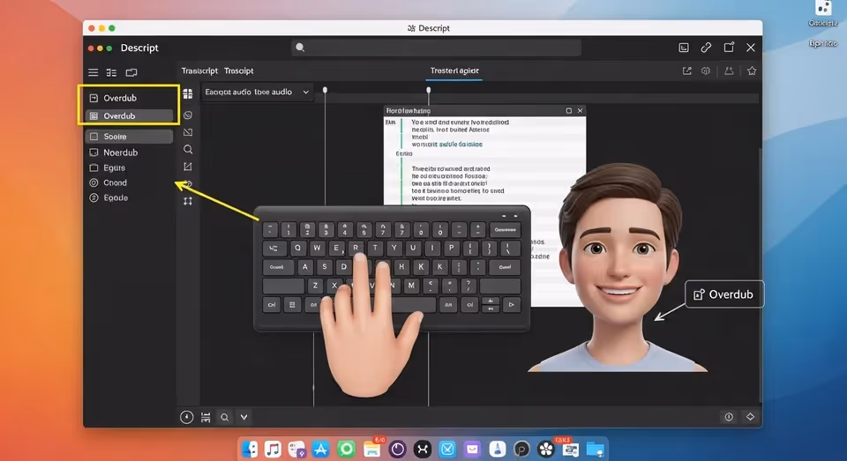Viewport: 847px width, 461px height.
Task: Click the diamond icon in the lower-right corner
Action: [x=750, y=417]
